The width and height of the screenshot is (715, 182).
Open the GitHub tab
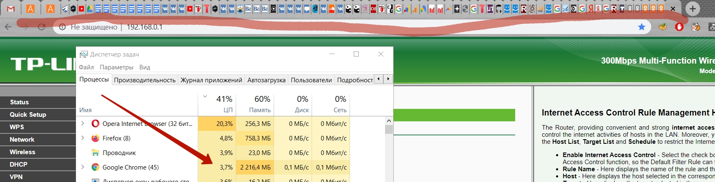point(498,9)
